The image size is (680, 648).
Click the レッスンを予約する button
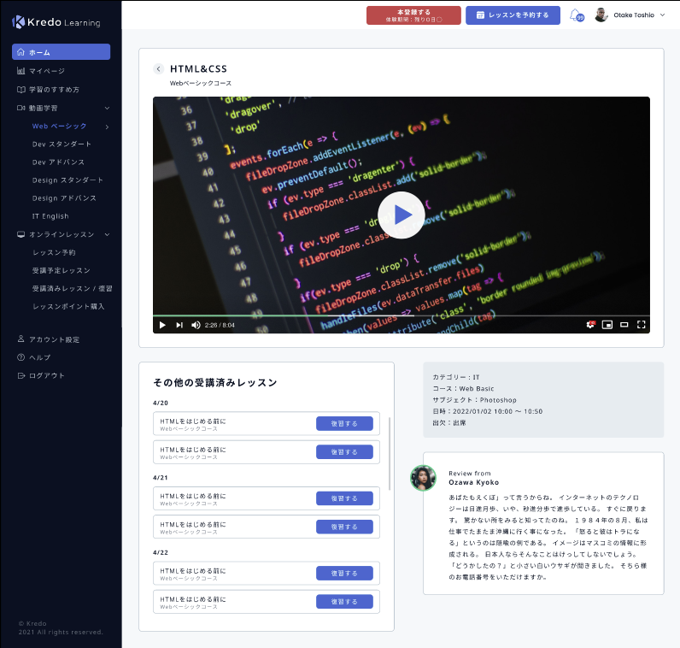[x=513, y=15]
